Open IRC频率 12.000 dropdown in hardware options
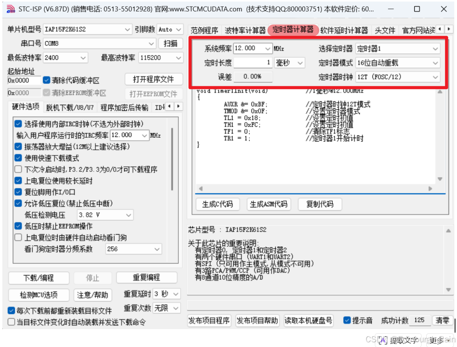The image size is (457, 347). point(129,135)
